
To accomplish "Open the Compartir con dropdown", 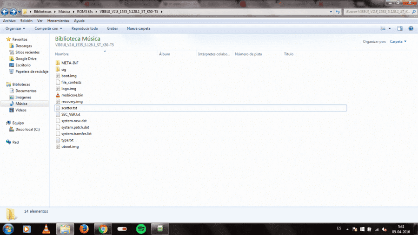I will click(x=48, y=28).
